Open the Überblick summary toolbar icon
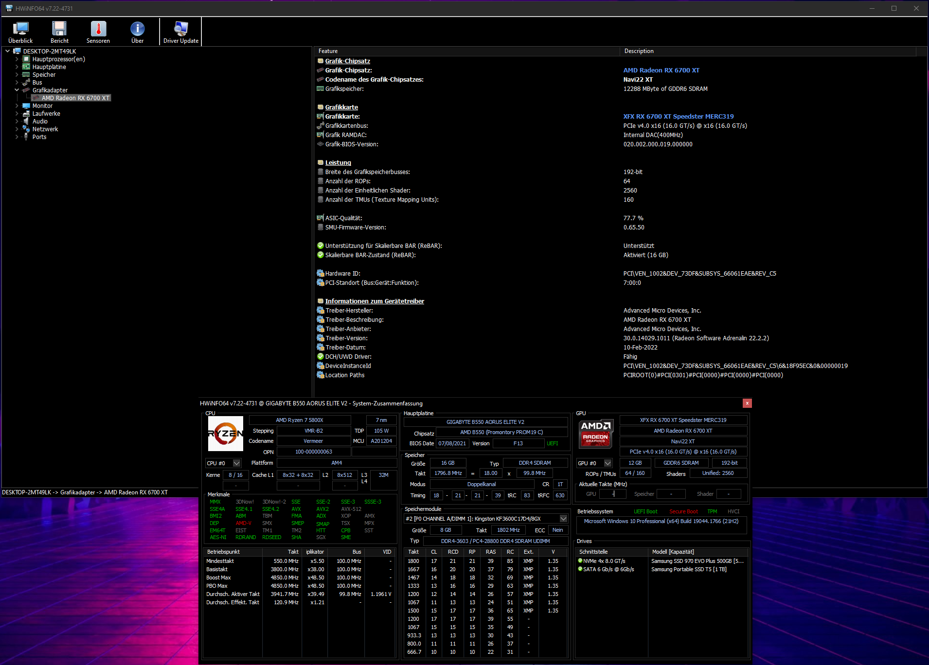 pos(20,32)
